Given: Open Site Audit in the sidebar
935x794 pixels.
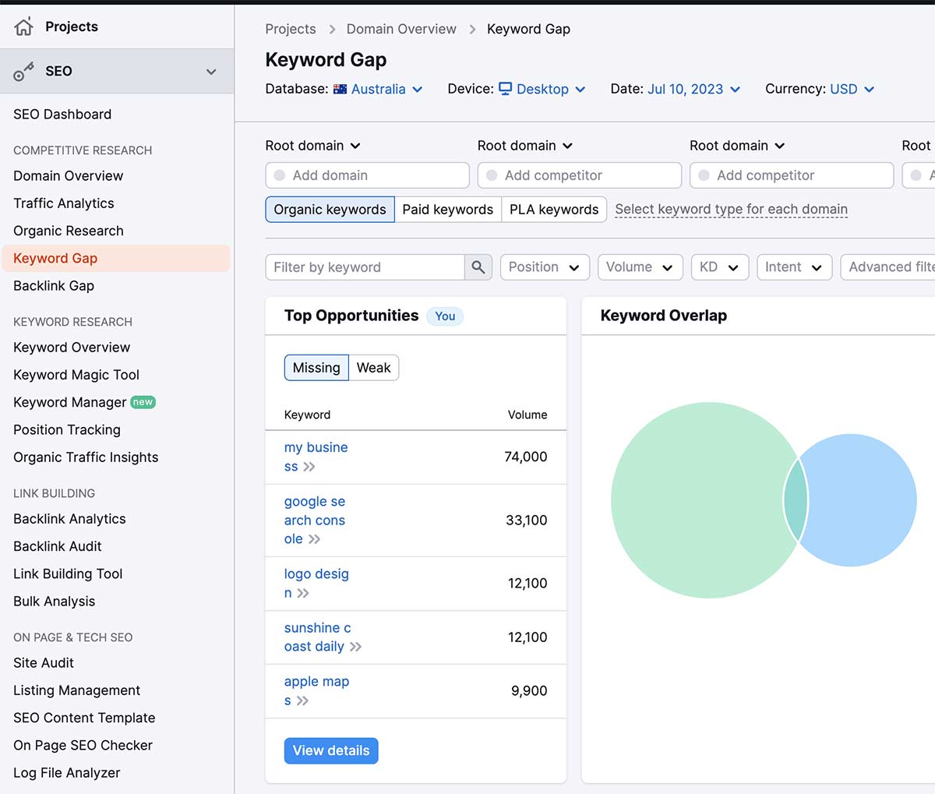Looking at the screenshot, I should coord(44,663).
